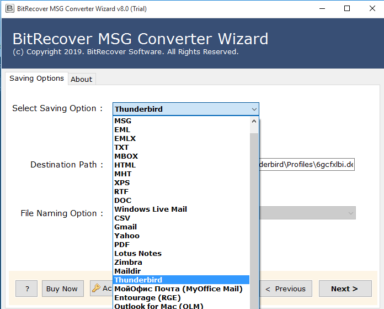Select PDF from the list
384x309 pixels.
pyautogui.click(x=181, y=244)
